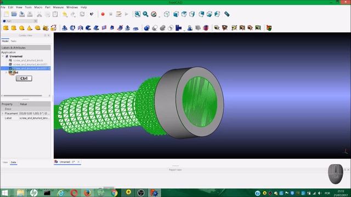Open the Edit menu
Image resolution: width=351 pixels, height=197 pixels.
click(10, 7)
